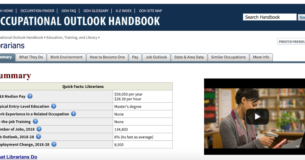Screen dimensions: 305x160
Task: Click inside the Search Handbook field
Action: (269, 17)
